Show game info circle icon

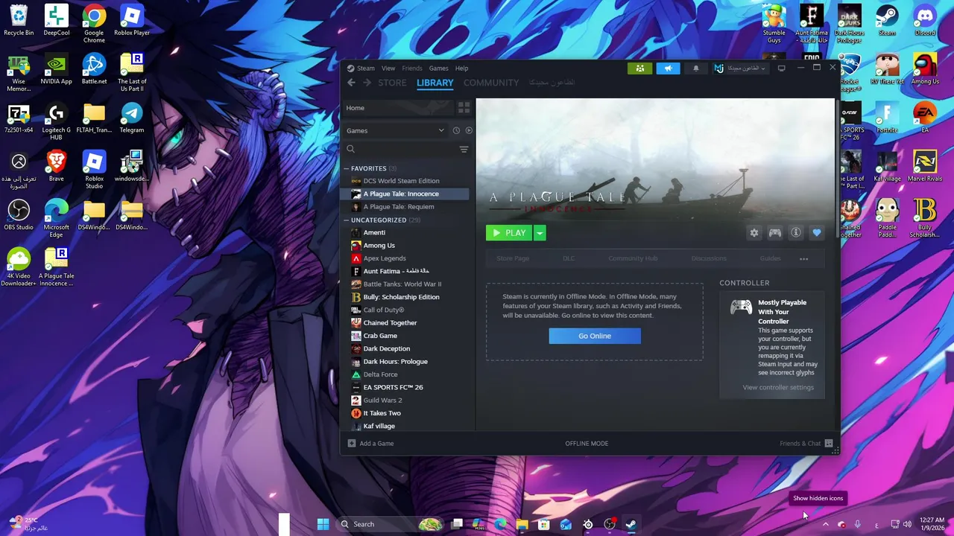796,233
